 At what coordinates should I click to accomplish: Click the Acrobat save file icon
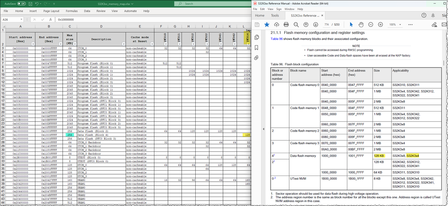(x=257, y=25)
